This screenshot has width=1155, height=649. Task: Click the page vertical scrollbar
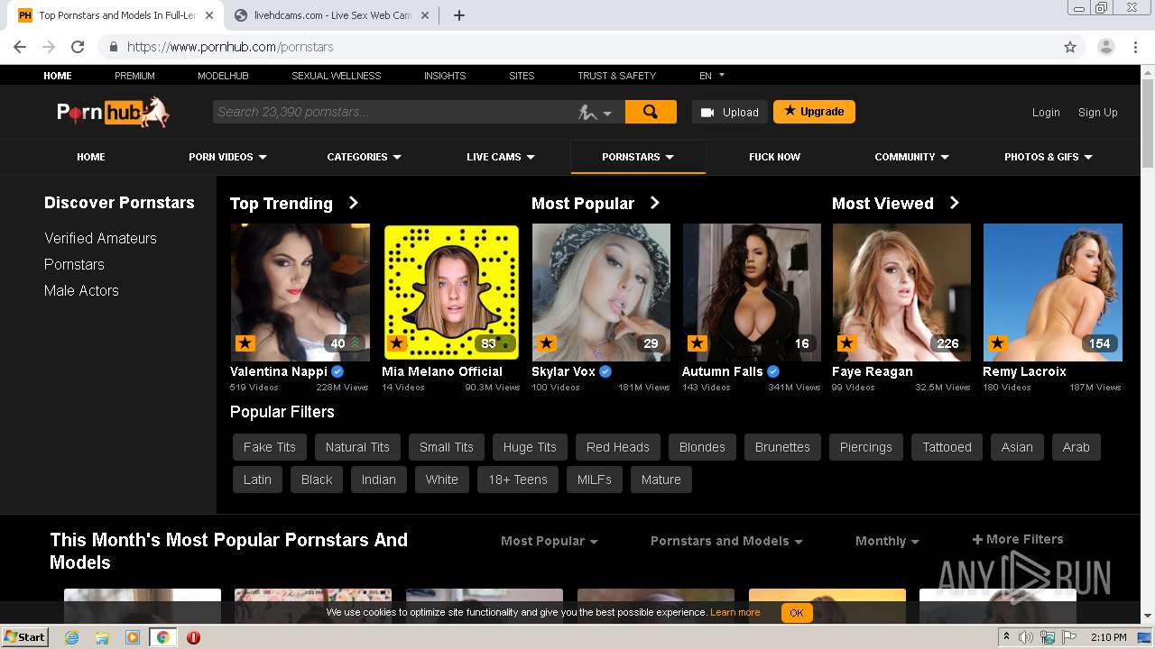coord(1148,343)
